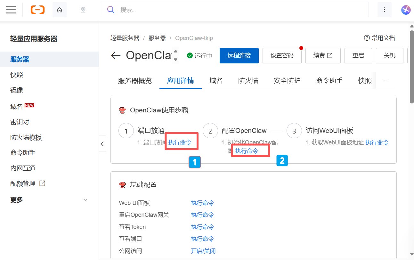This screenshot has width=414, height=260.
Task: Click 执行命令 in the 查看Token row
Action: (202, 227)
